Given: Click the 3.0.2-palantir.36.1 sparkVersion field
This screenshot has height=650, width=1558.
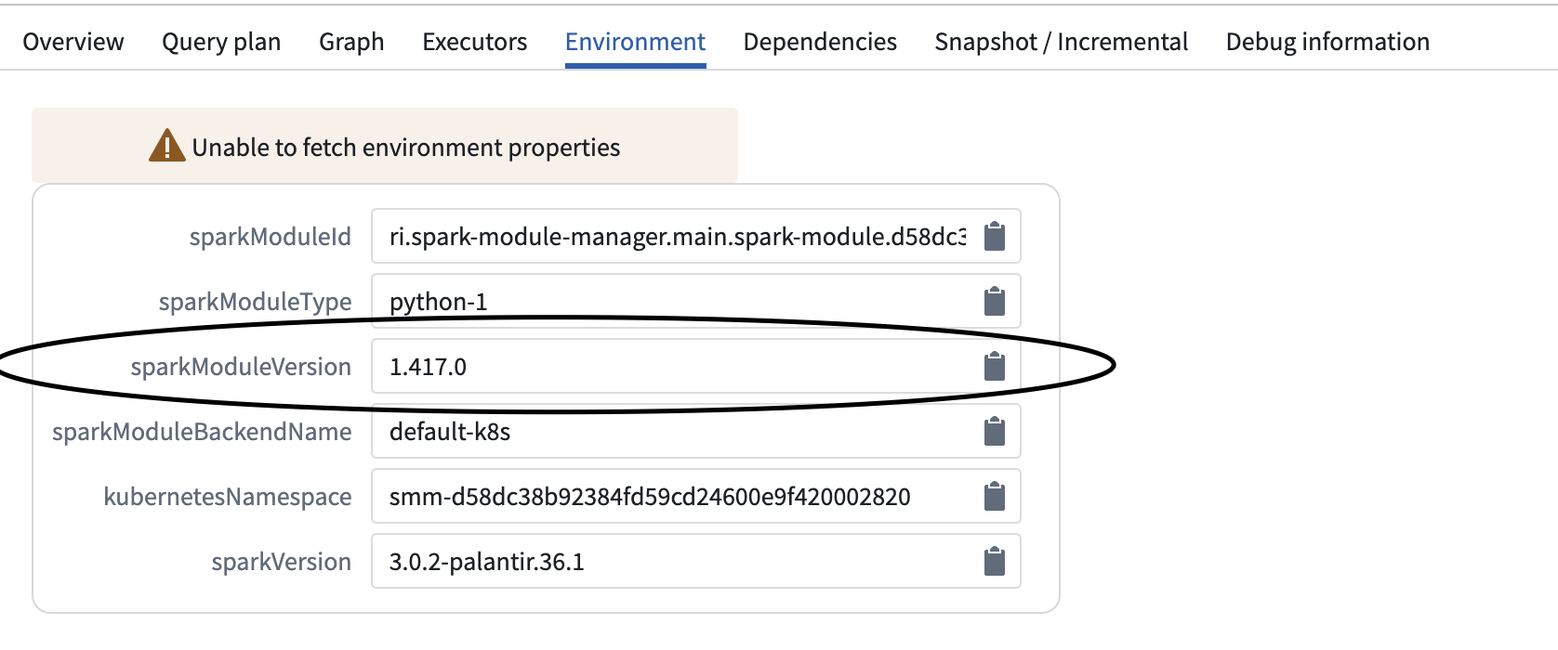Looking at the screenshot, I should tap(696, 561).
